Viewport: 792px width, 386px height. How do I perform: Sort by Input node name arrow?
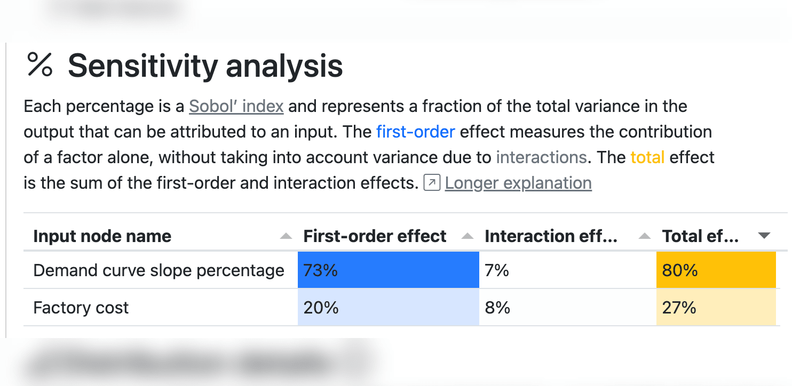pos(287,236)
